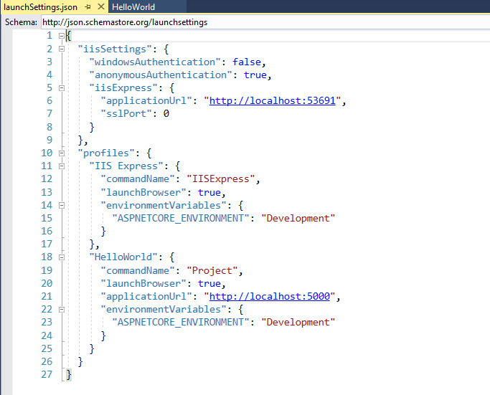This screenshot has width=490, height=395.
Task: Collapse the iisExpress block
Action: click(x=62, y=88)
